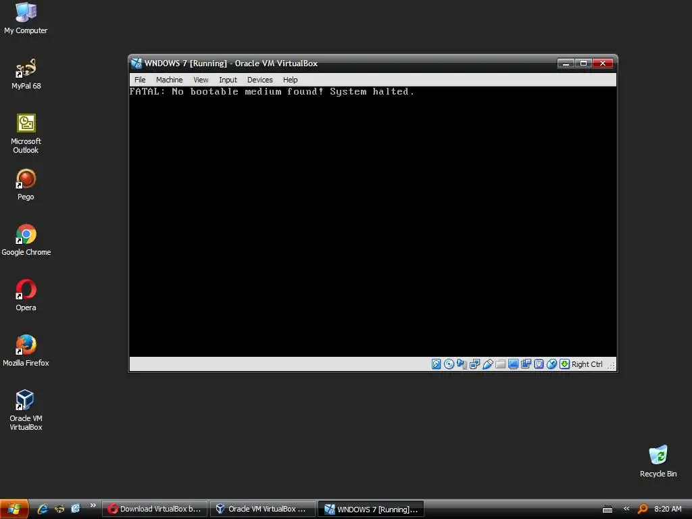The width and height of the screenshot is (692, 519).
Task: Minimize the VirtualBox VM window
Action: [566, 63]
